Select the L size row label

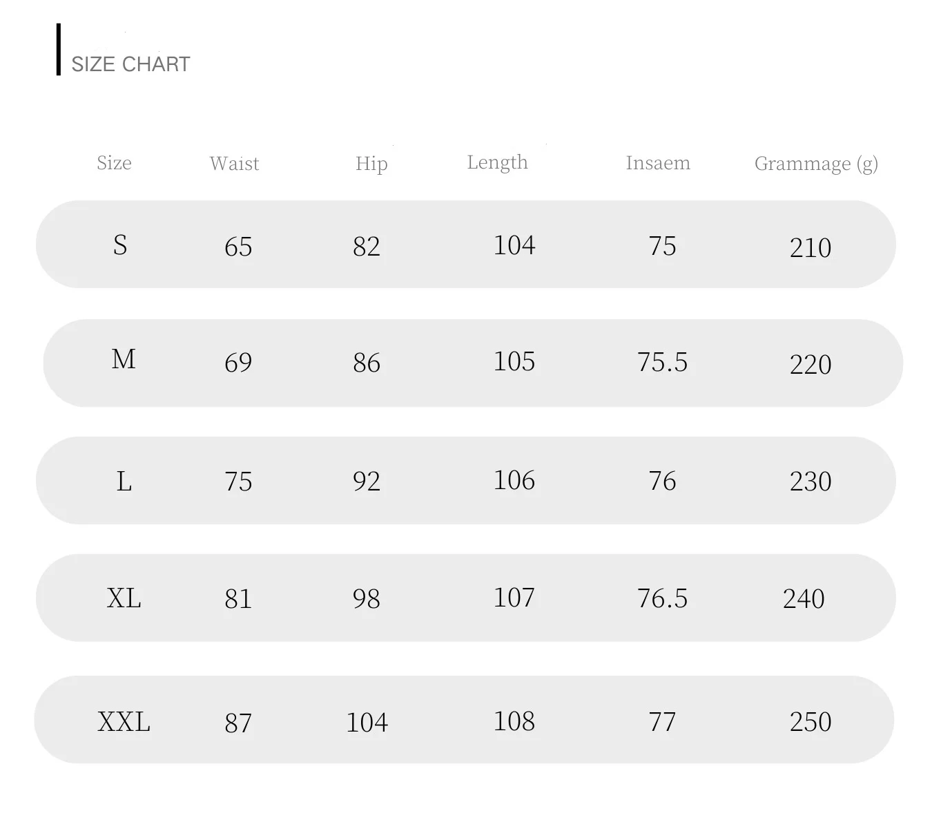(x=124, y=481)
